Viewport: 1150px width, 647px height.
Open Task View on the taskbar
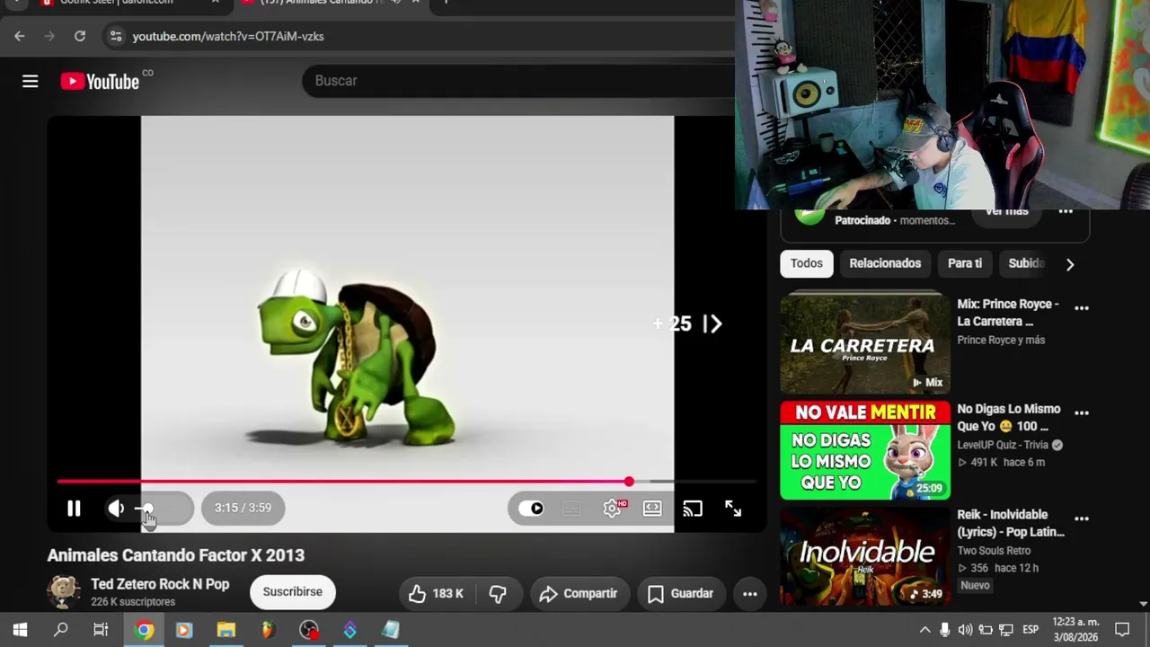click(101, 630)
